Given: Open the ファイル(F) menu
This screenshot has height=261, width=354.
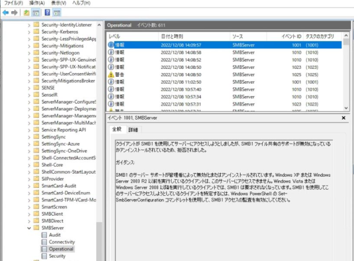Looking at the screenshot, I should coord(14,3).
